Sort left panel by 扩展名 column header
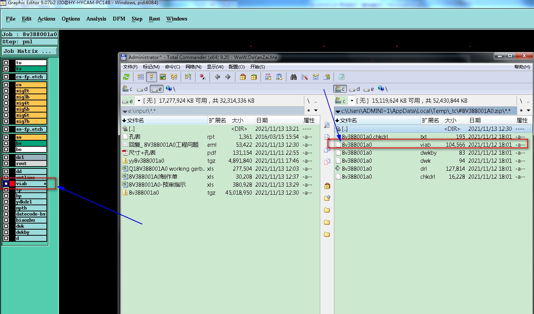The height and width of the screenshot is (314, 534). click(219, 120)
